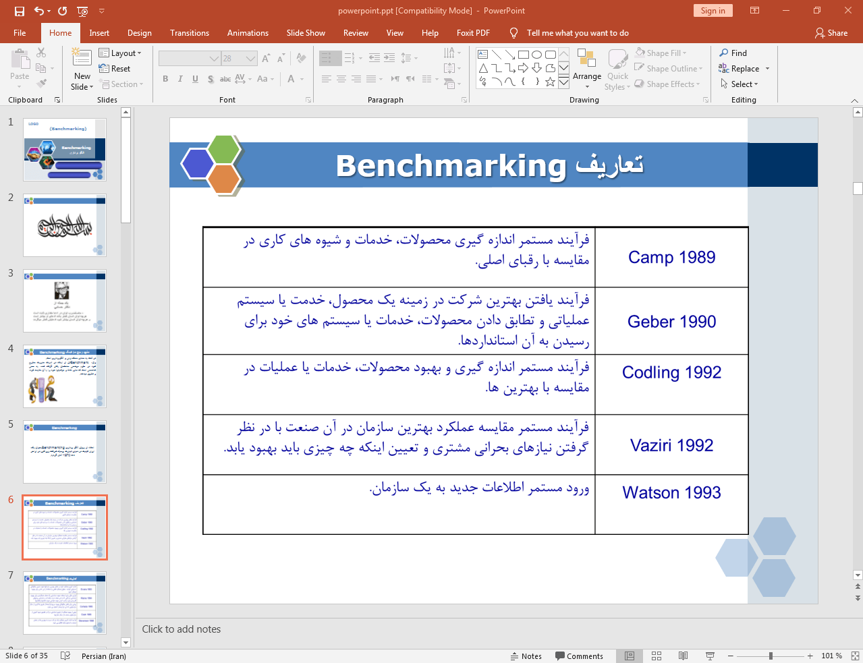Insert oval shape from gallery

[537, 55]
